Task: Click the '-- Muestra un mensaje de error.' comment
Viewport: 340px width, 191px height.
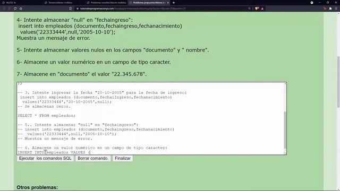Action: [55, 138]
